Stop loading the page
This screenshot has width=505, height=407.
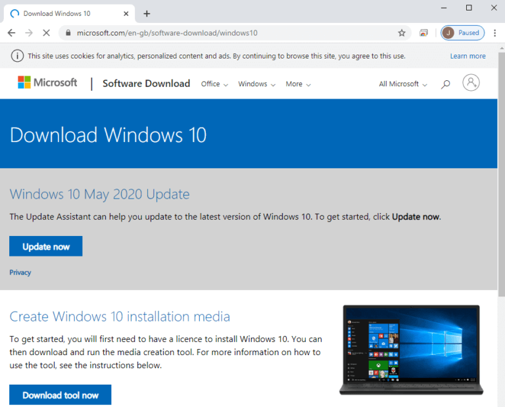click(47, 33)
